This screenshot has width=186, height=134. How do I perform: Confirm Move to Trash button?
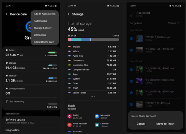pyautogui.click(x=165, y=124)
